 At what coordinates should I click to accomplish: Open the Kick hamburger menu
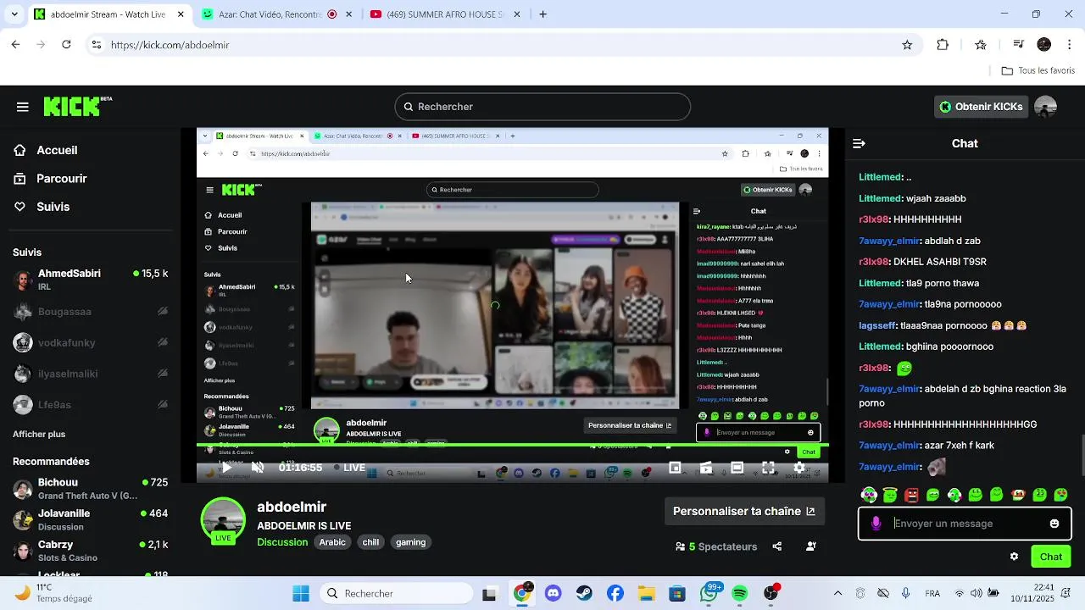23,107
